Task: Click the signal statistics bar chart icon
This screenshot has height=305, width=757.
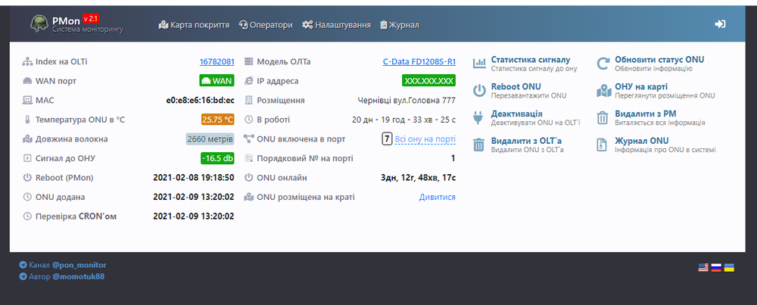Action: tap(478, 64)
